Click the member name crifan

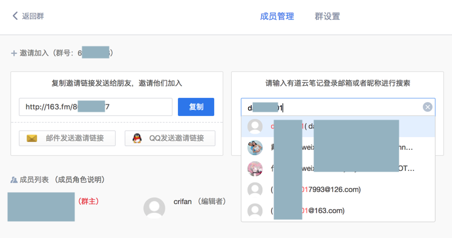(x=183, y=202)
